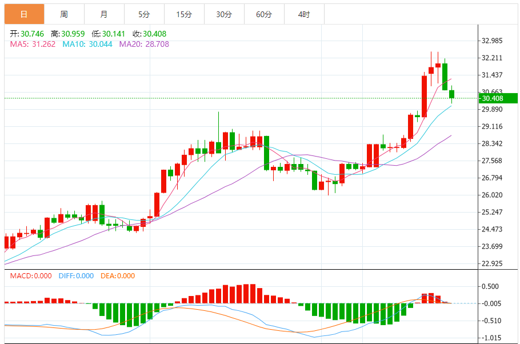Click the MA20: 28.708 indicator label
The image size is (520, 344).
pos(144,44)
